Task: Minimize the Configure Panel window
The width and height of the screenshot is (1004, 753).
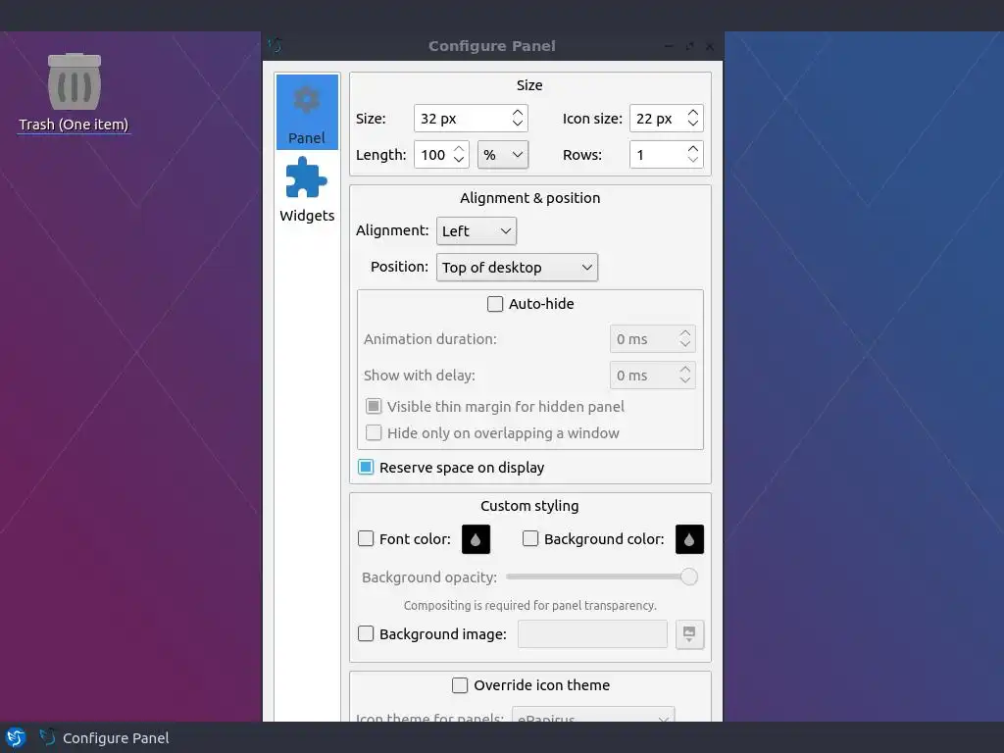Action: (669, 46)
